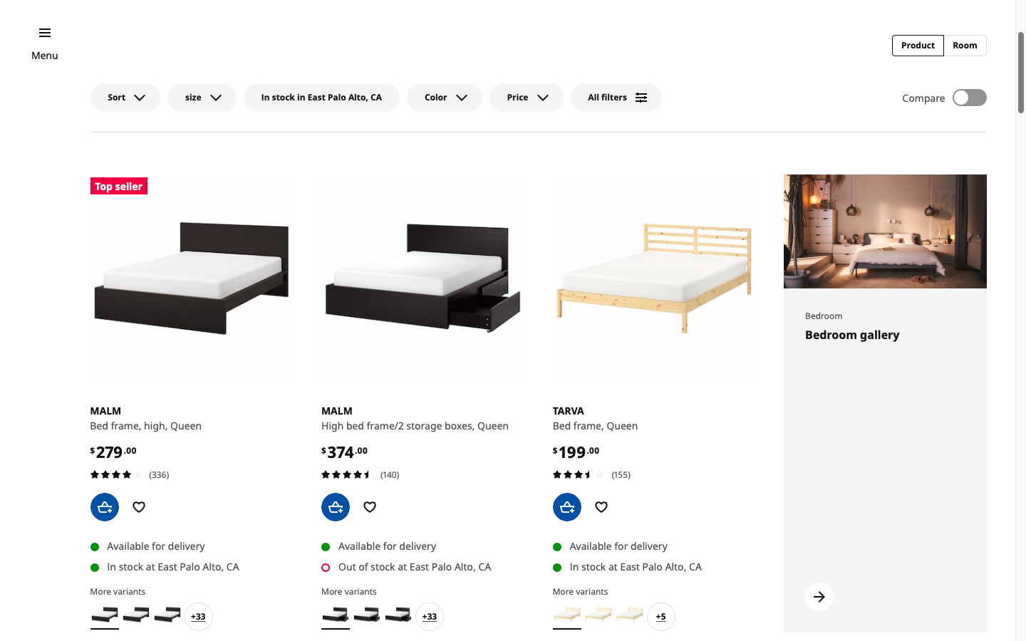
Task: Open the Price filter dropdown
Action: 527,98
